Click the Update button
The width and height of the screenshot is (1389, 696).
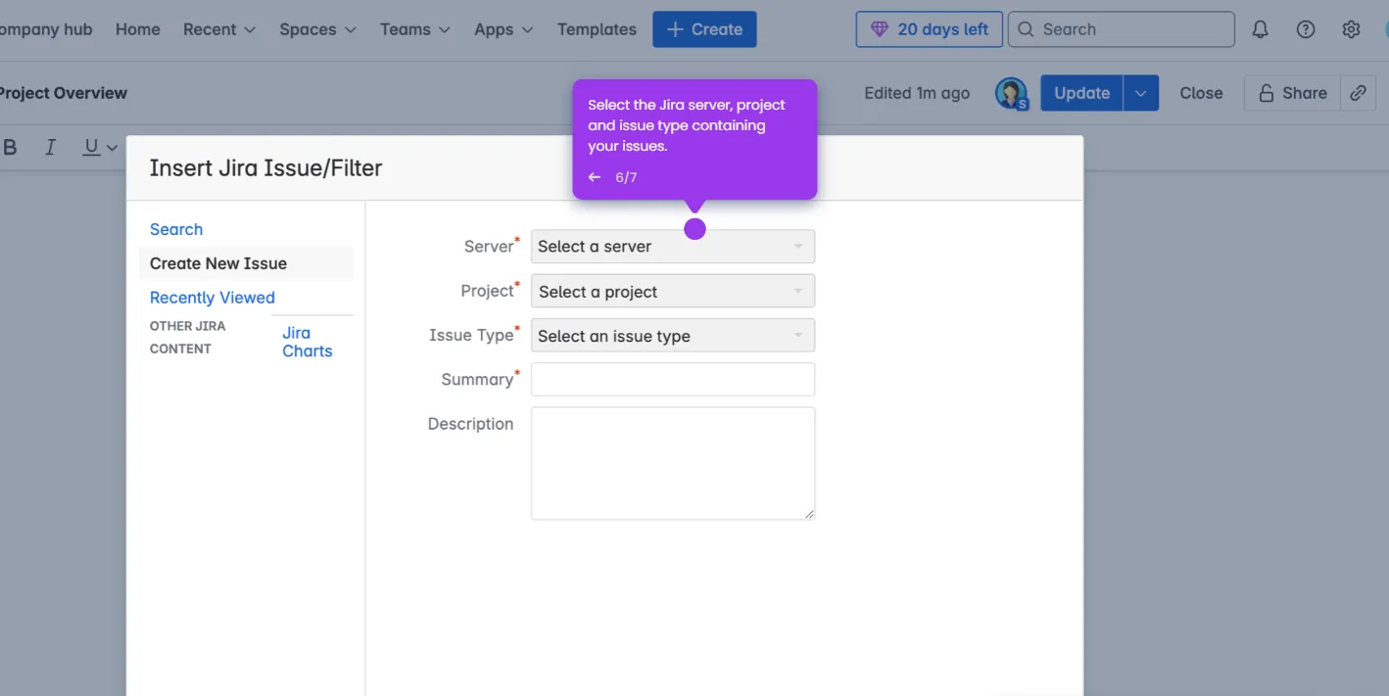(1081, 93)
